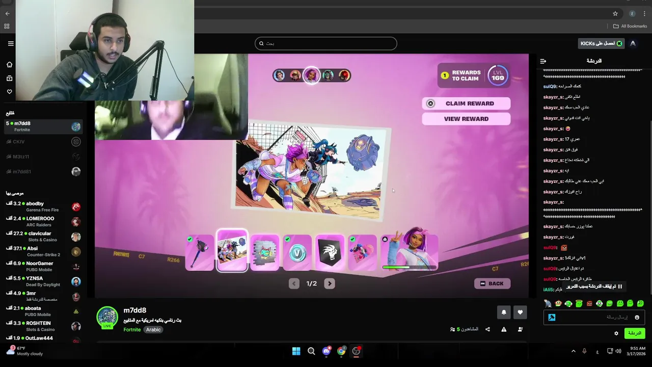The width and height of the screenshot is (652, 367).
Task: Open Windows Start button
Action: (296, 351)
